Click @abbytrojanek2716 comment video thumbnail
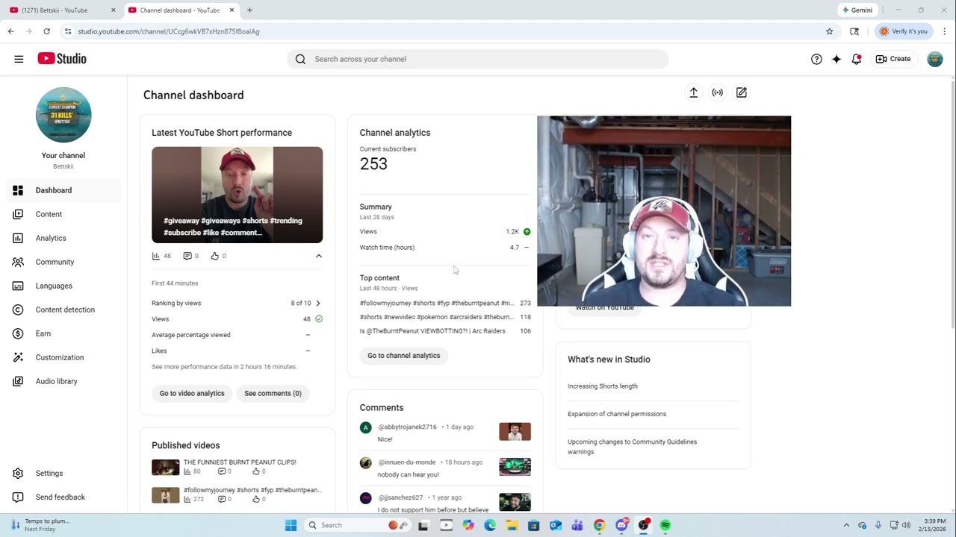Screen dimensions: 956x537 [x=515, y=432]
